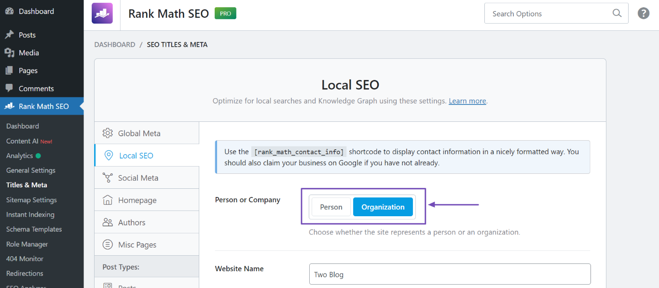Open the Global Meta tab
This screenshot has width=659, height=288.
pos(147,133)
